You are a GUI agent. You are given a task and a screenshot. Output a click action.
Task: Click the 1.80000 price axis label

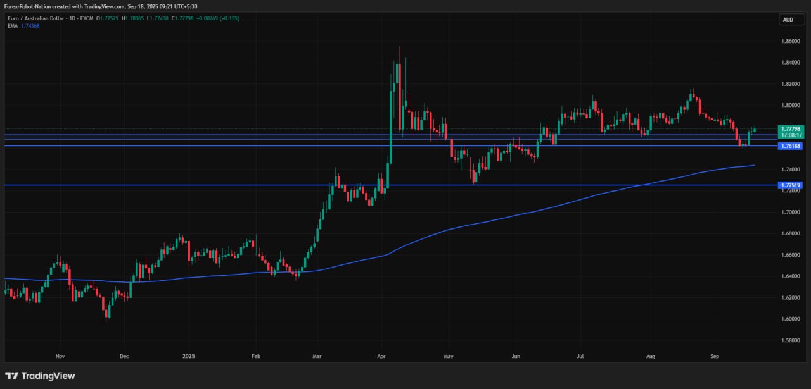click(x=791, y=105)
